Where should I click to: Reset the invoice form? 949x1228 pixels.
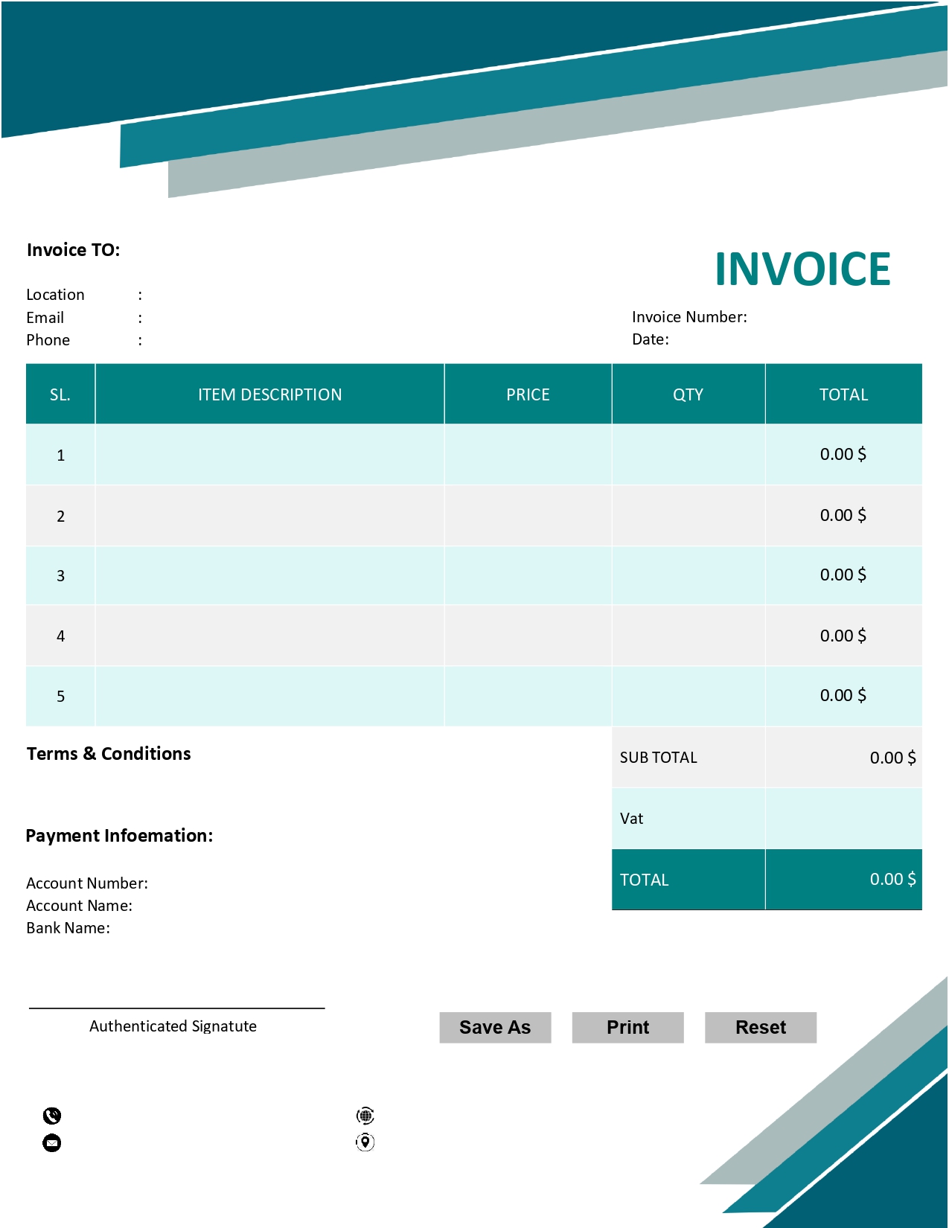point(760,1027)
